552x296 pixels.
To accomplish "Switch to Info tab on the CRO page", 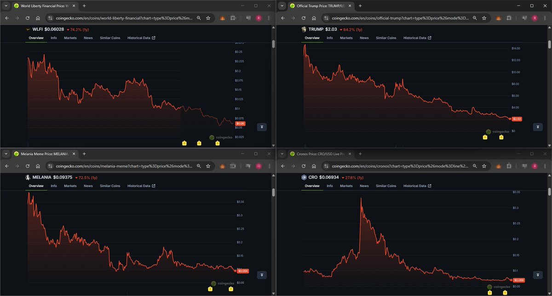I will (330, 186).
